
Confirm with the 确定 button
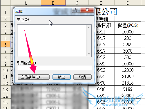[x=61, y=77]
